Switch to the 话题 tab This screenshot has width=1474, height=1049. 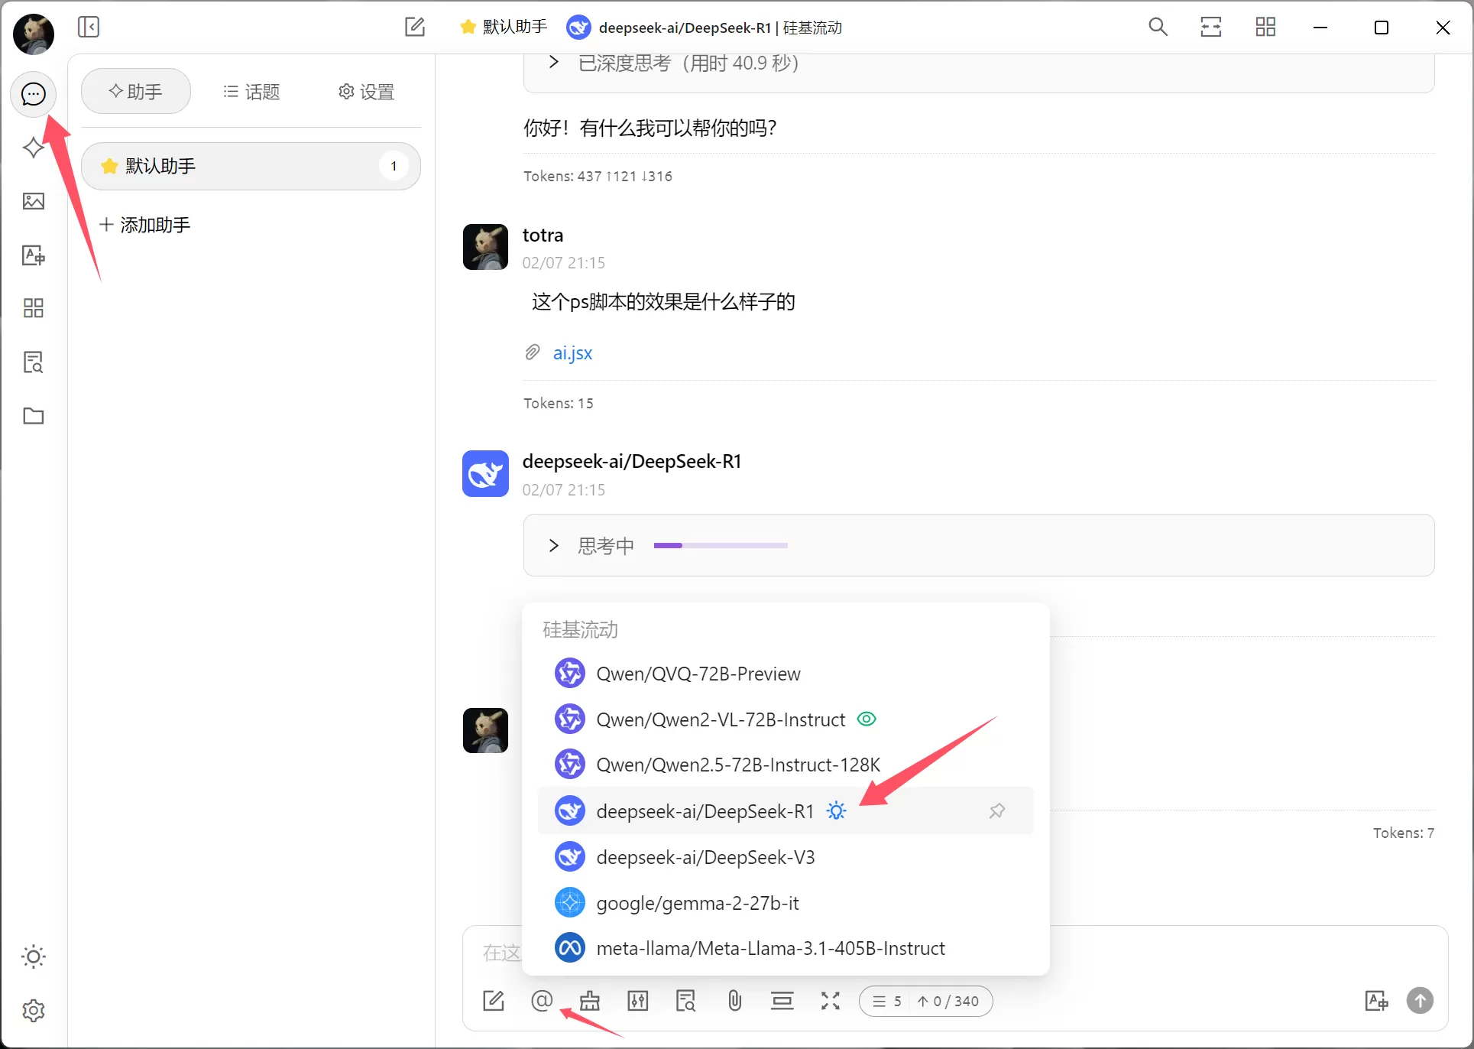251,92
